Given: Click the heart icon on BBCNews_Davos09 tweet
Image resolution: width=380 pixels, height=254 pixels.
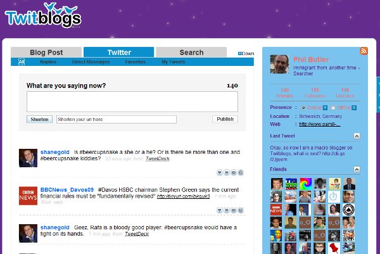Looking at the screenshot, I should point(219,210).
